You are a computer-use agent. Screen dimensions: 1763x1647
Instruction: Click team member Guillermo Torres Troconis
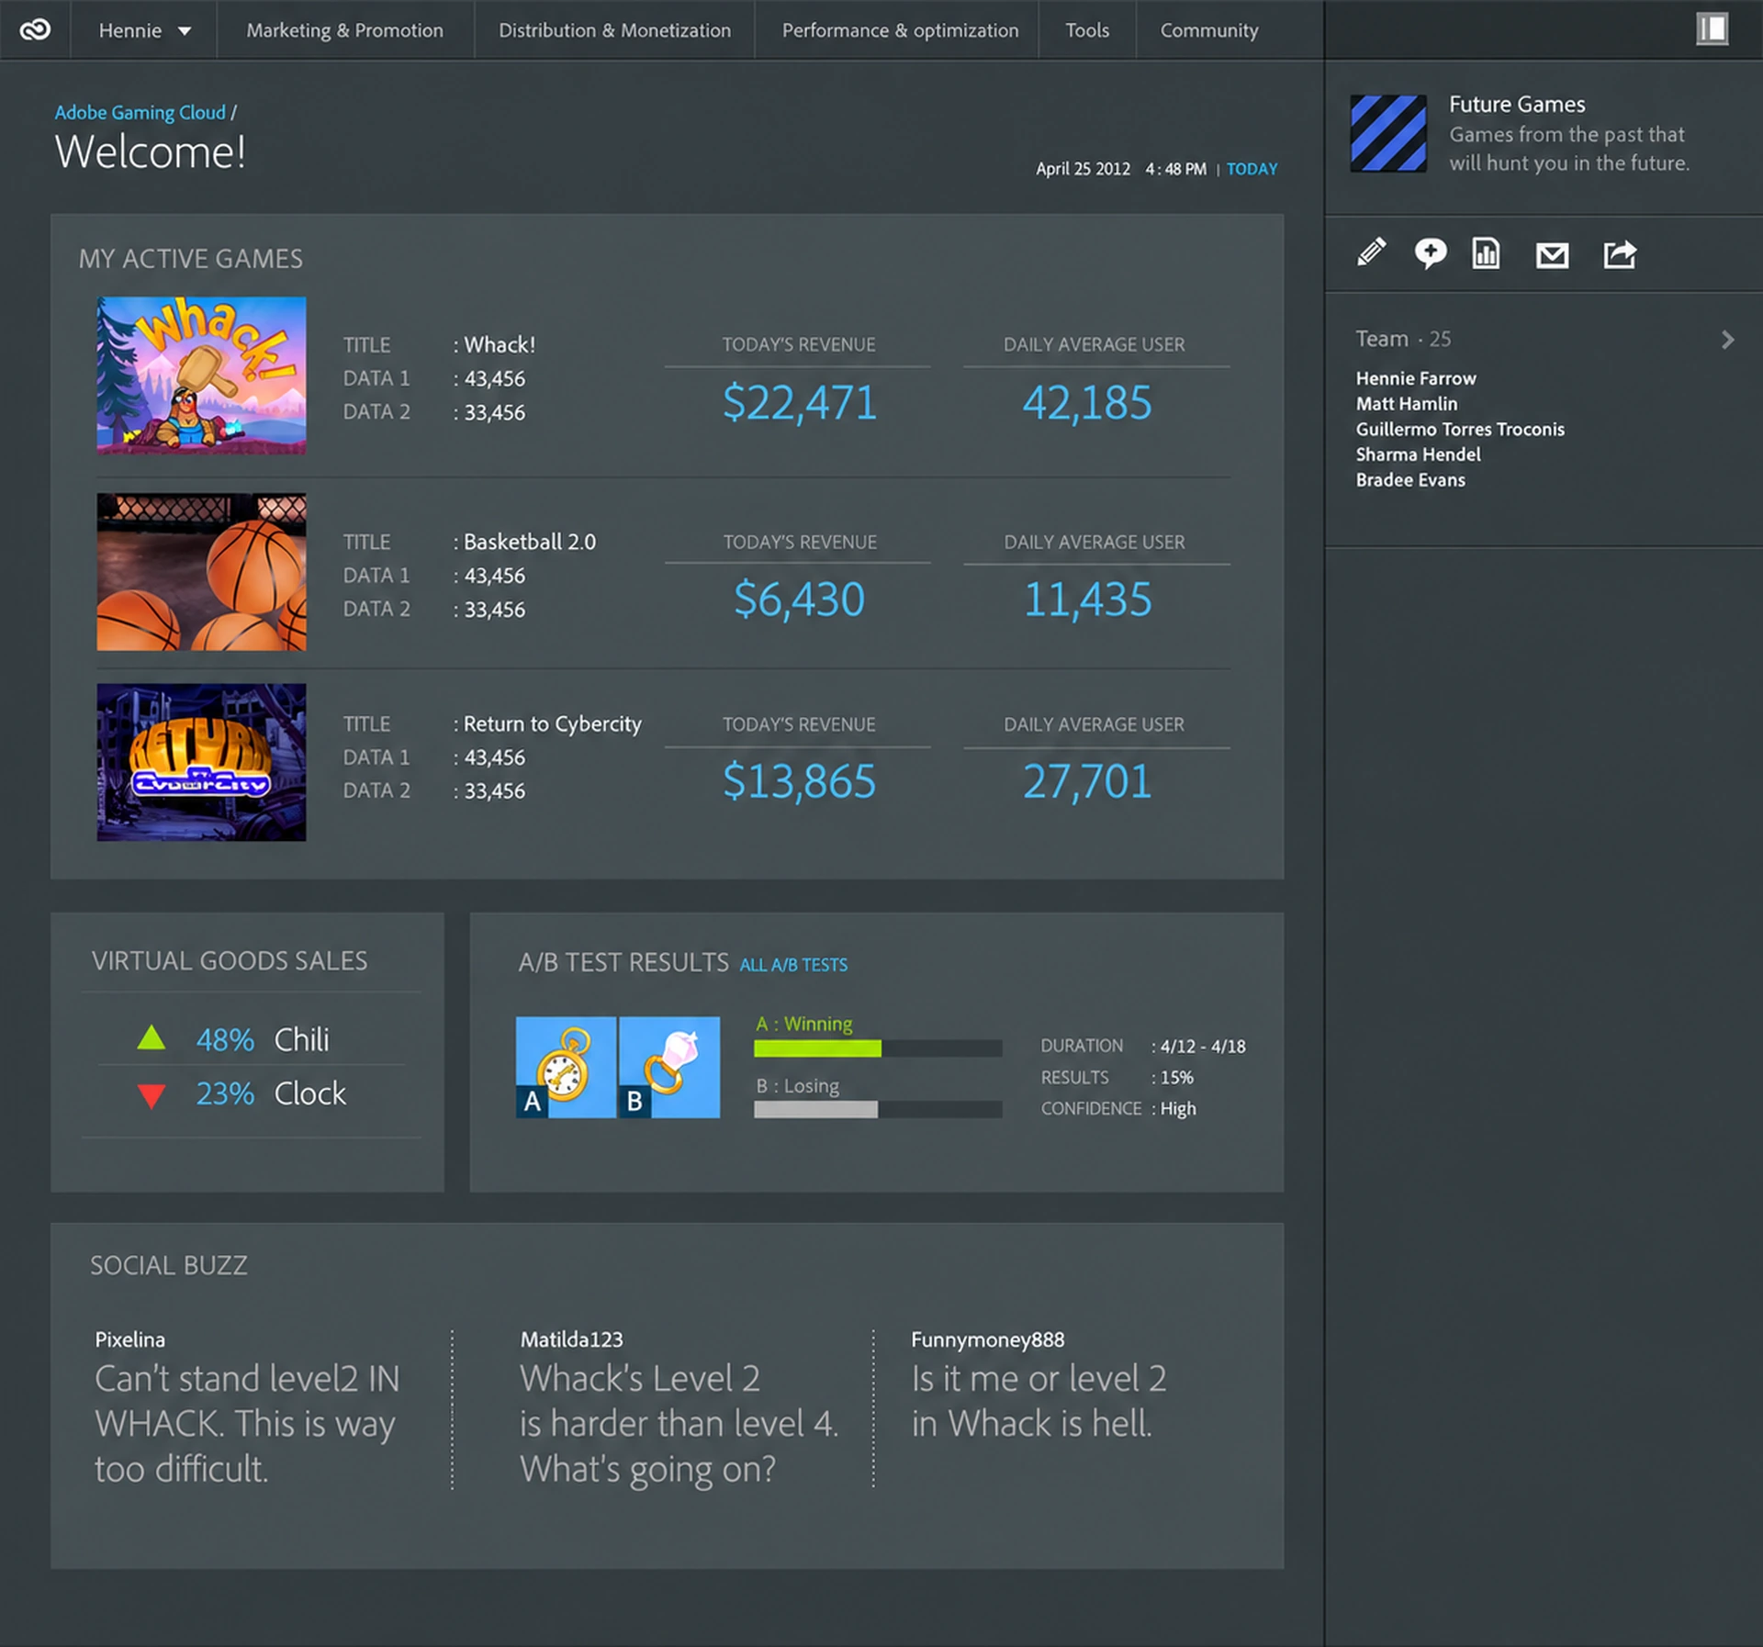pos(1460,429)
